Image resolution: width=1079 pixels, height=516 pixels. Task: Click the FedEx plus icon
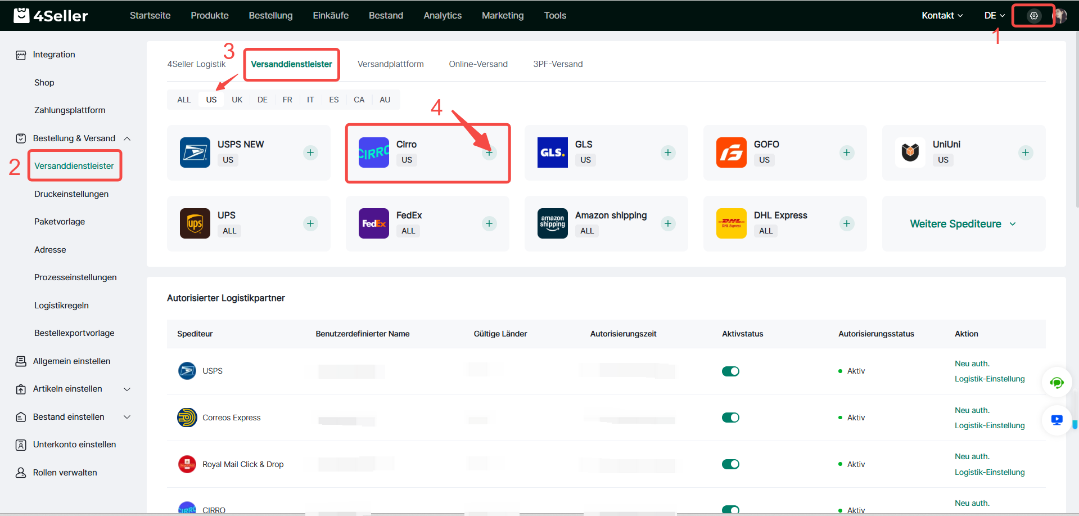489,223
